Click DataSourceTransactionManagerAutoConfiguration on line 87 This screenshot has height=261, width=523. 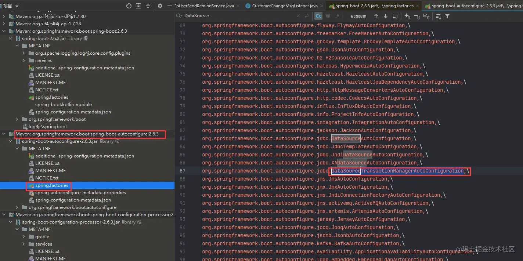398,171
